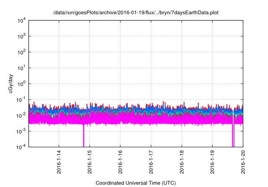Click the 2016-1-17 date tick label
The width and height of the screenshot is (268, 187).
[151, 162]
